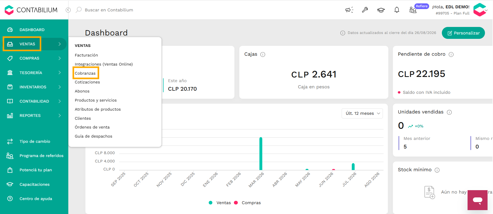The image size is (493, 214).
Task: Toggle the Compras legend series
Action: 247,203
